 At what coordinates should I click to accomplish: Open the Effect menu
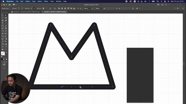tap(46, 1)
